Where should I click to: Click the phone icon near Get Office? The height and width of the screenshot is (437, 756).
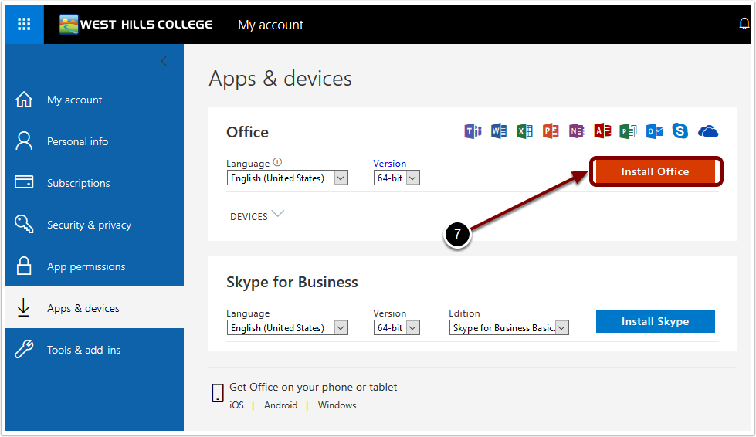[x=218, y=393]
